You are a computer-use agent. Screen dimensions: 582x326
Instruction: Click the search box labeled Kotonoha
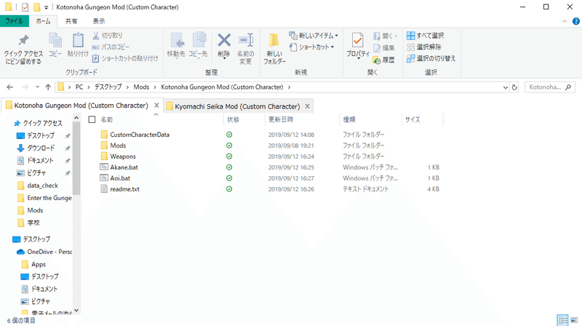(x=550, y=87)
